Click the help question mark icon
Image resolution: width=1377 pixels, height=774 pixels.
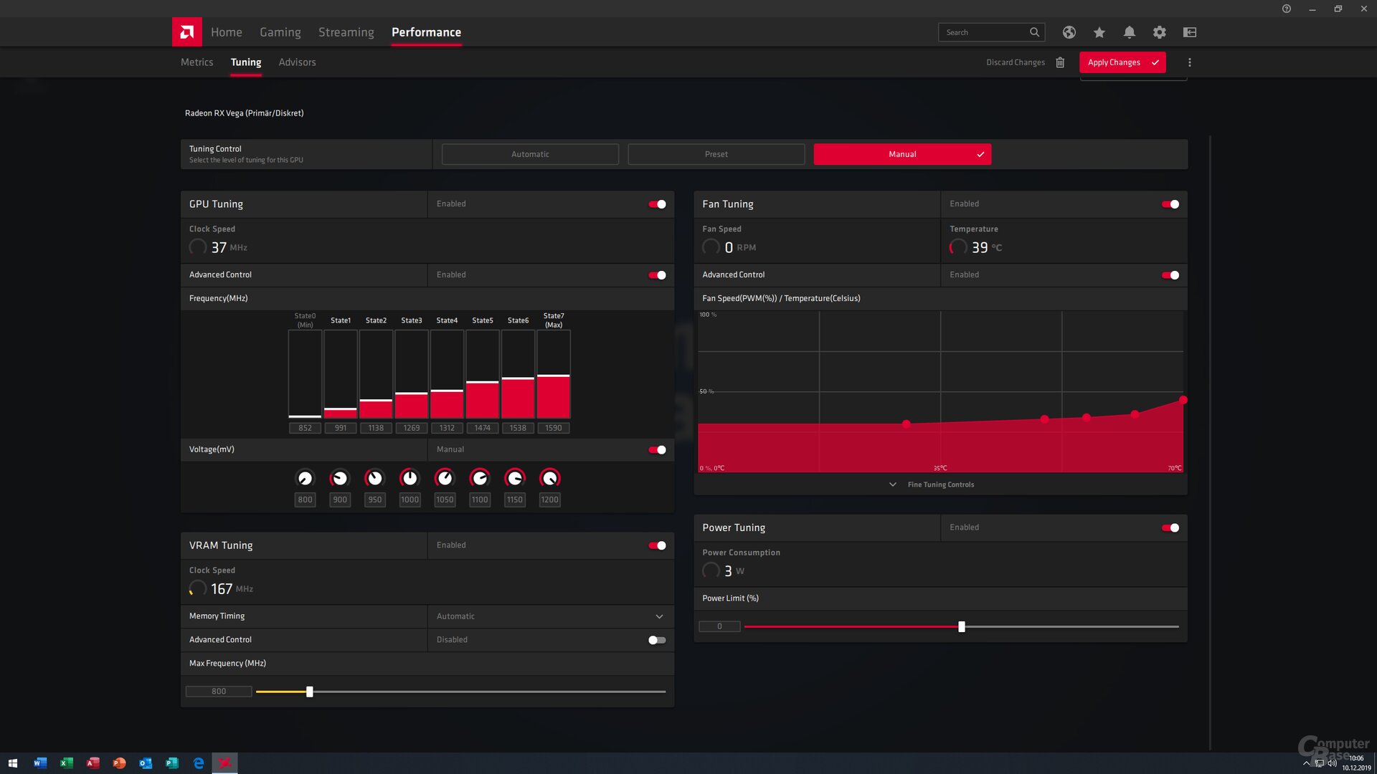(1287, 9)
